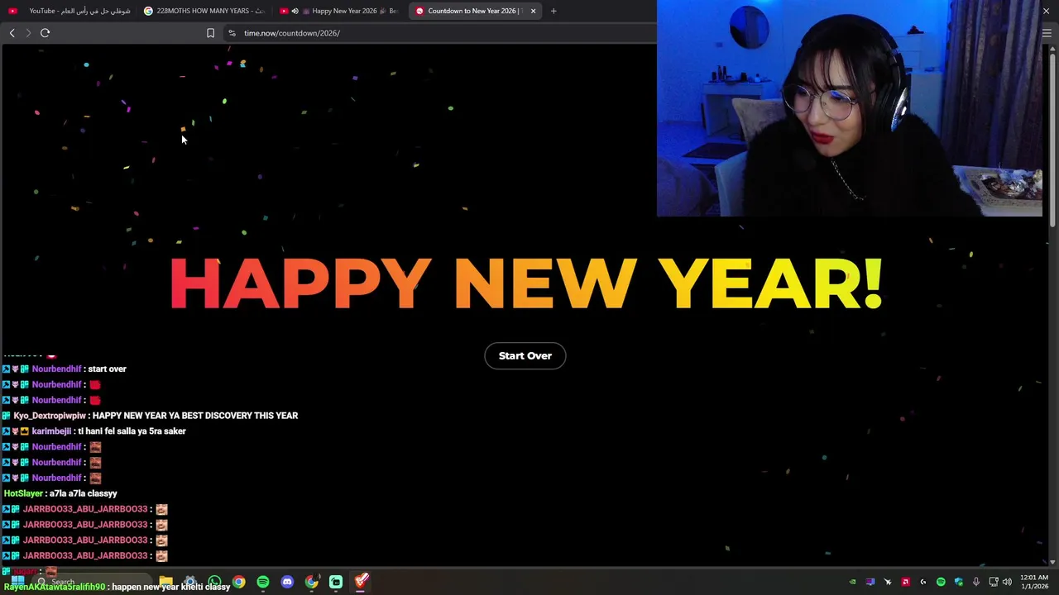This screenshot has width=1059, height=595.
Task: Close the Countdown to New Year 2026 tab
Action: click(x=533, y=11)
